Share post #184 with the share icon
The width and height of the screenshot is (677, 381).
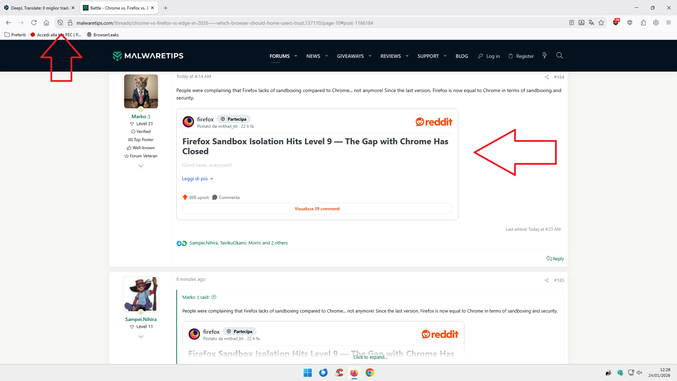547,77
